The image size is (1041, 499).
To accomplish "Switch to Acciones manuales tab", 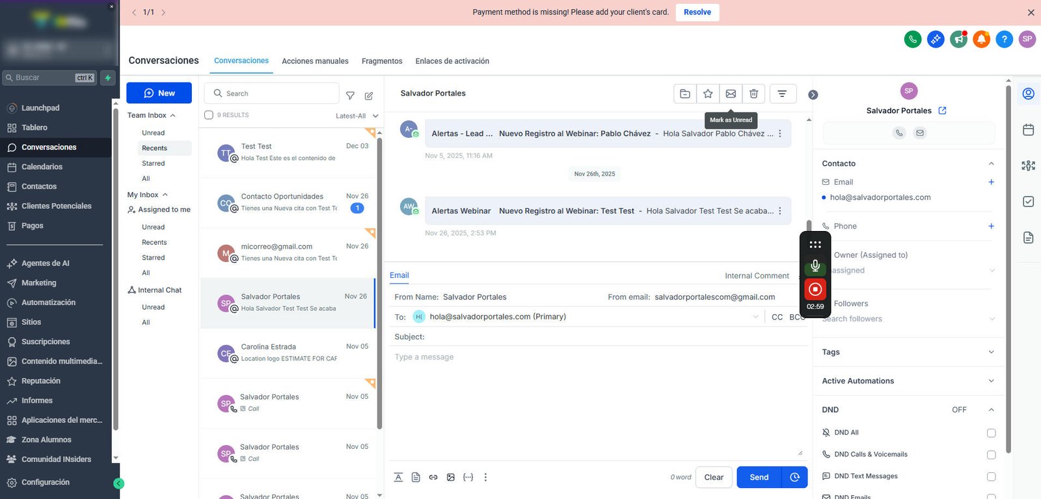I will pos(315,61).
